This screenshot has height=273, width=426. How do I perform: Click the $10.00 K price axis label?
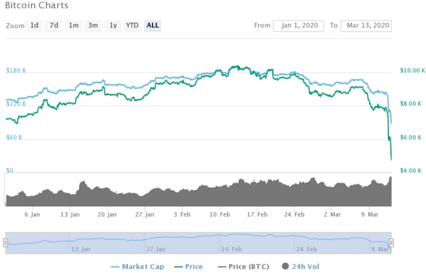tap(413, 70)
